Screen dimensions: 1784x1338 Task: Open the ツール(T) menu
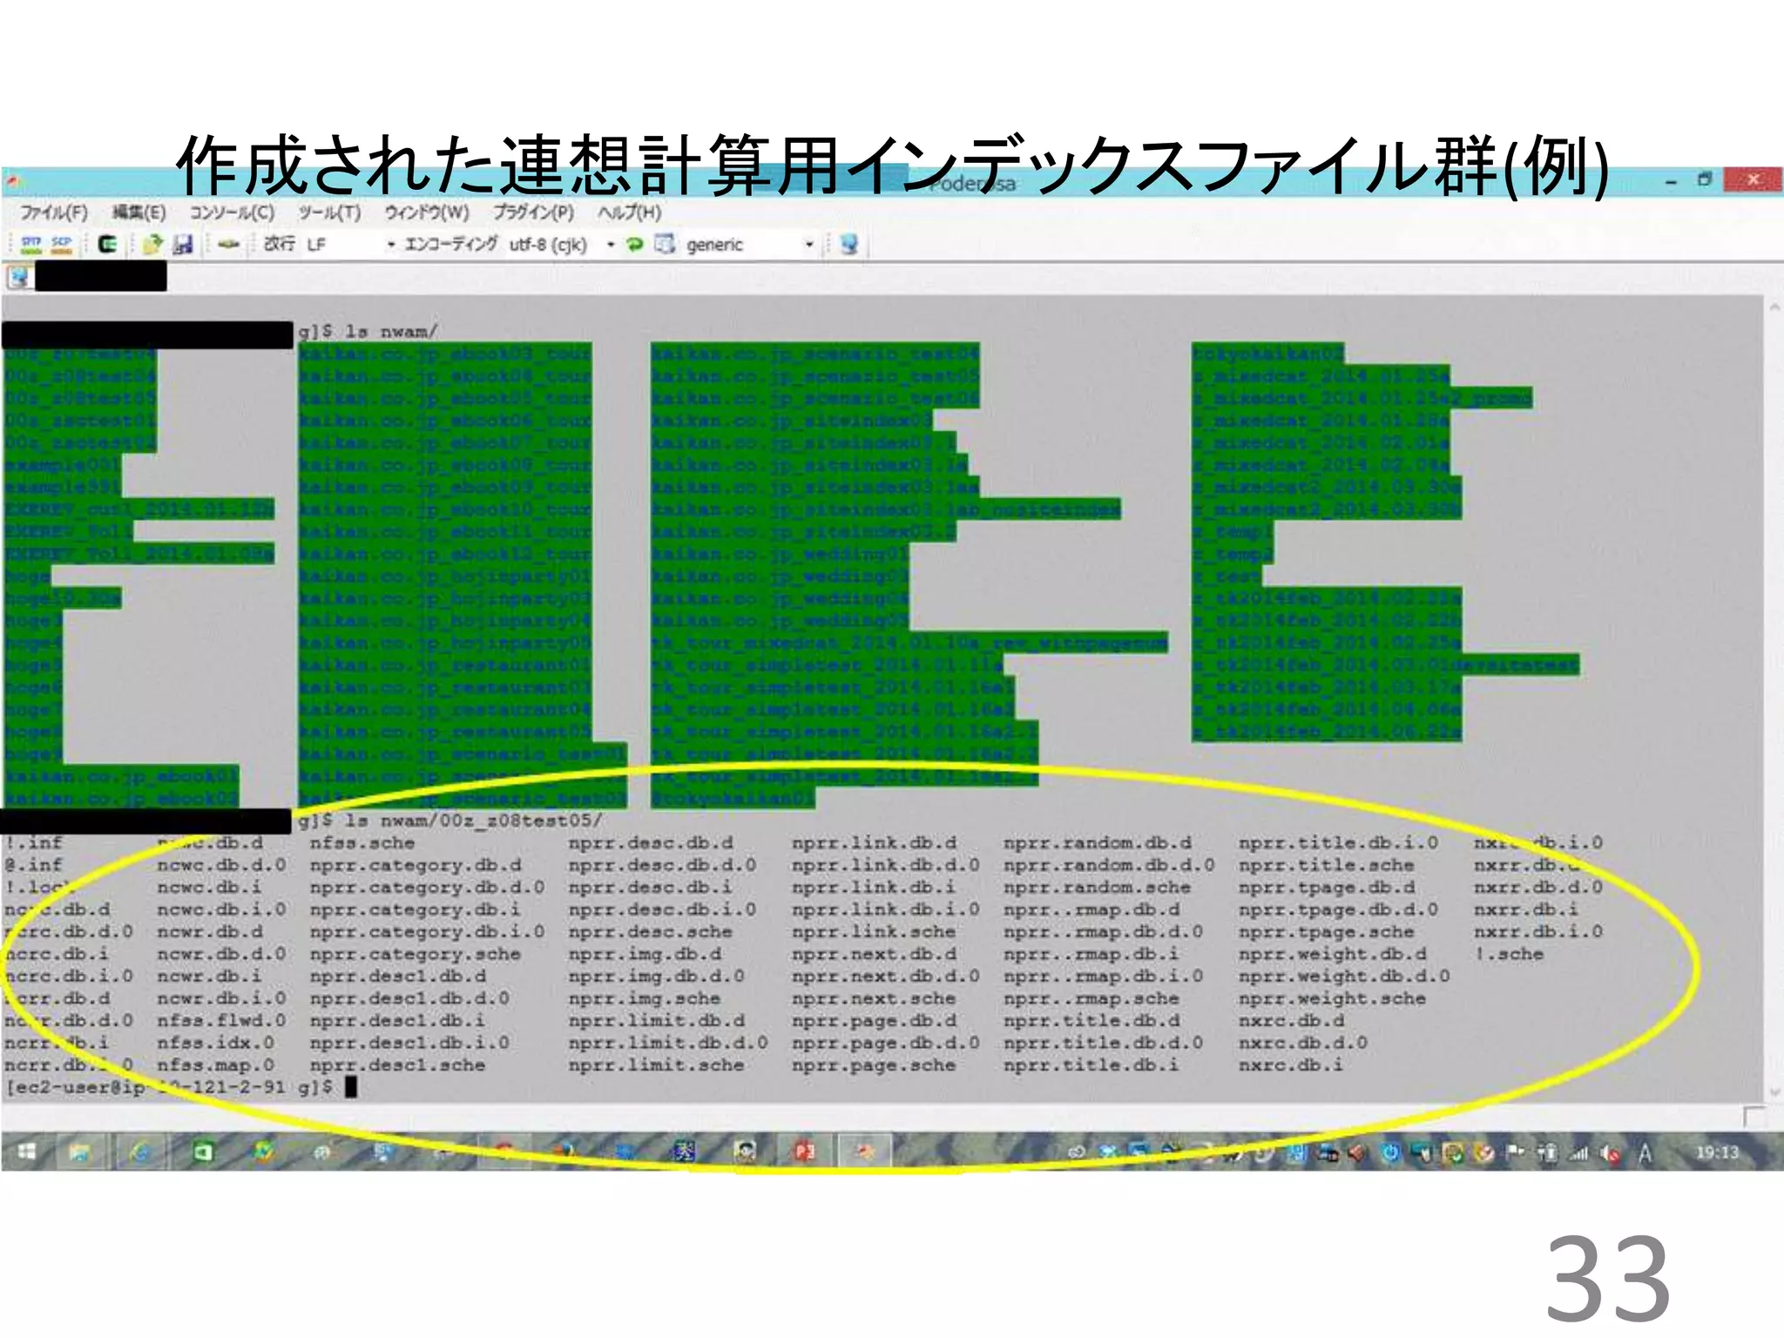tap(329, 213)
